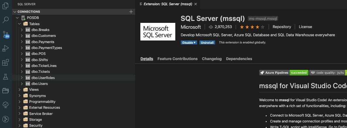Switch to the Changelog tab
The height and width of the screenshot is (128, 347).
[212, 59]
